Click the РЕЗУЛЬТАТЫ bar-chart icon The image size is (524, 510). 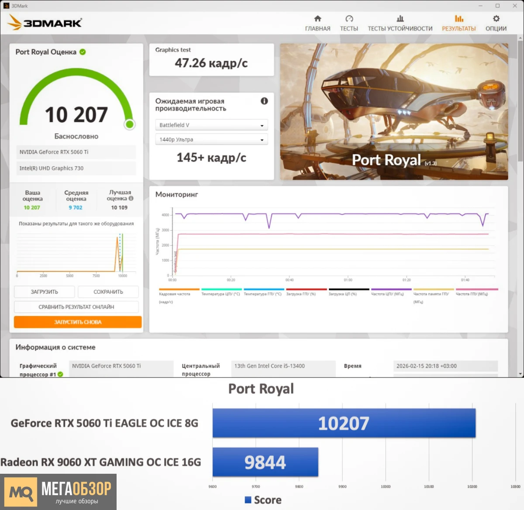pos(458,19)
